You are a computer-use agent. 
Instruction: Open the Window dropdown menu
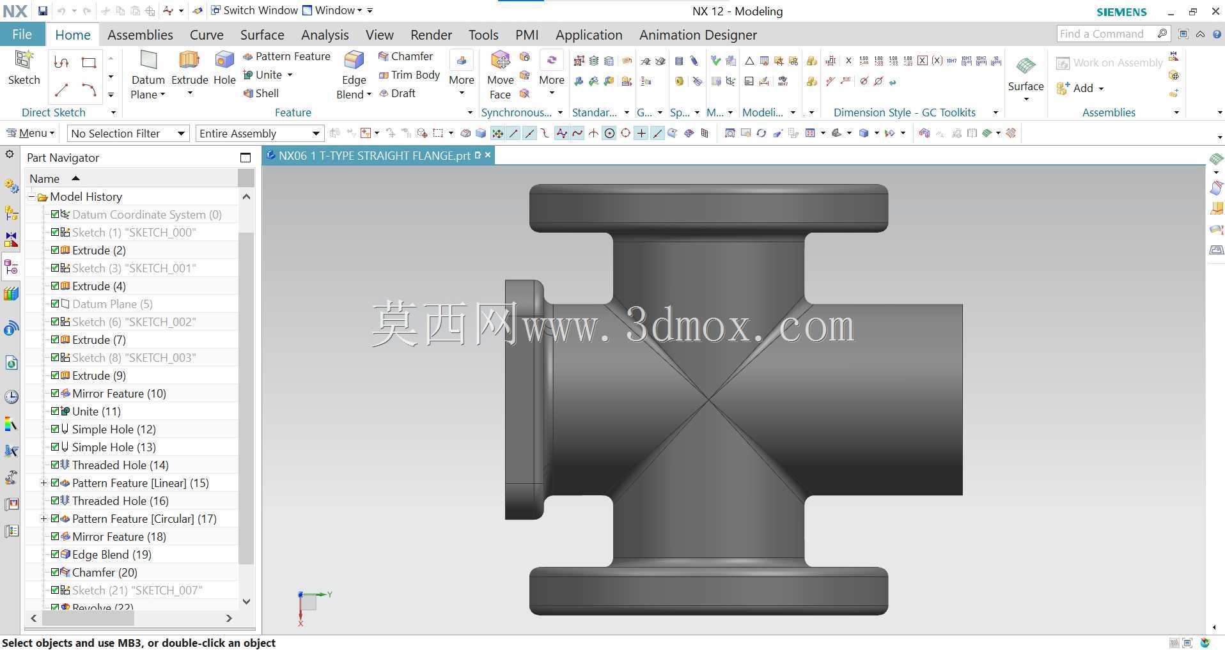pyautogui.click(x=332, y=10)
